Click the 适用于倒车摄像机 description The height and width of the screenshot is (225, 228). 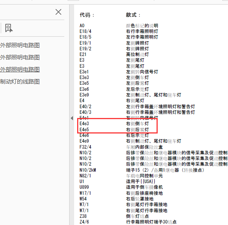(144, 187)
